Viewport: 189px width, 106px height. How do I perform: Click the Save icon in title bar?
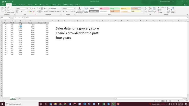(x=2, y=2)
